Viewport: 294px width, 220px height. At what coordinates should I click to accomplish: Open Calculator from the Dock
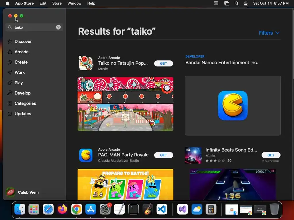(211, 209)
